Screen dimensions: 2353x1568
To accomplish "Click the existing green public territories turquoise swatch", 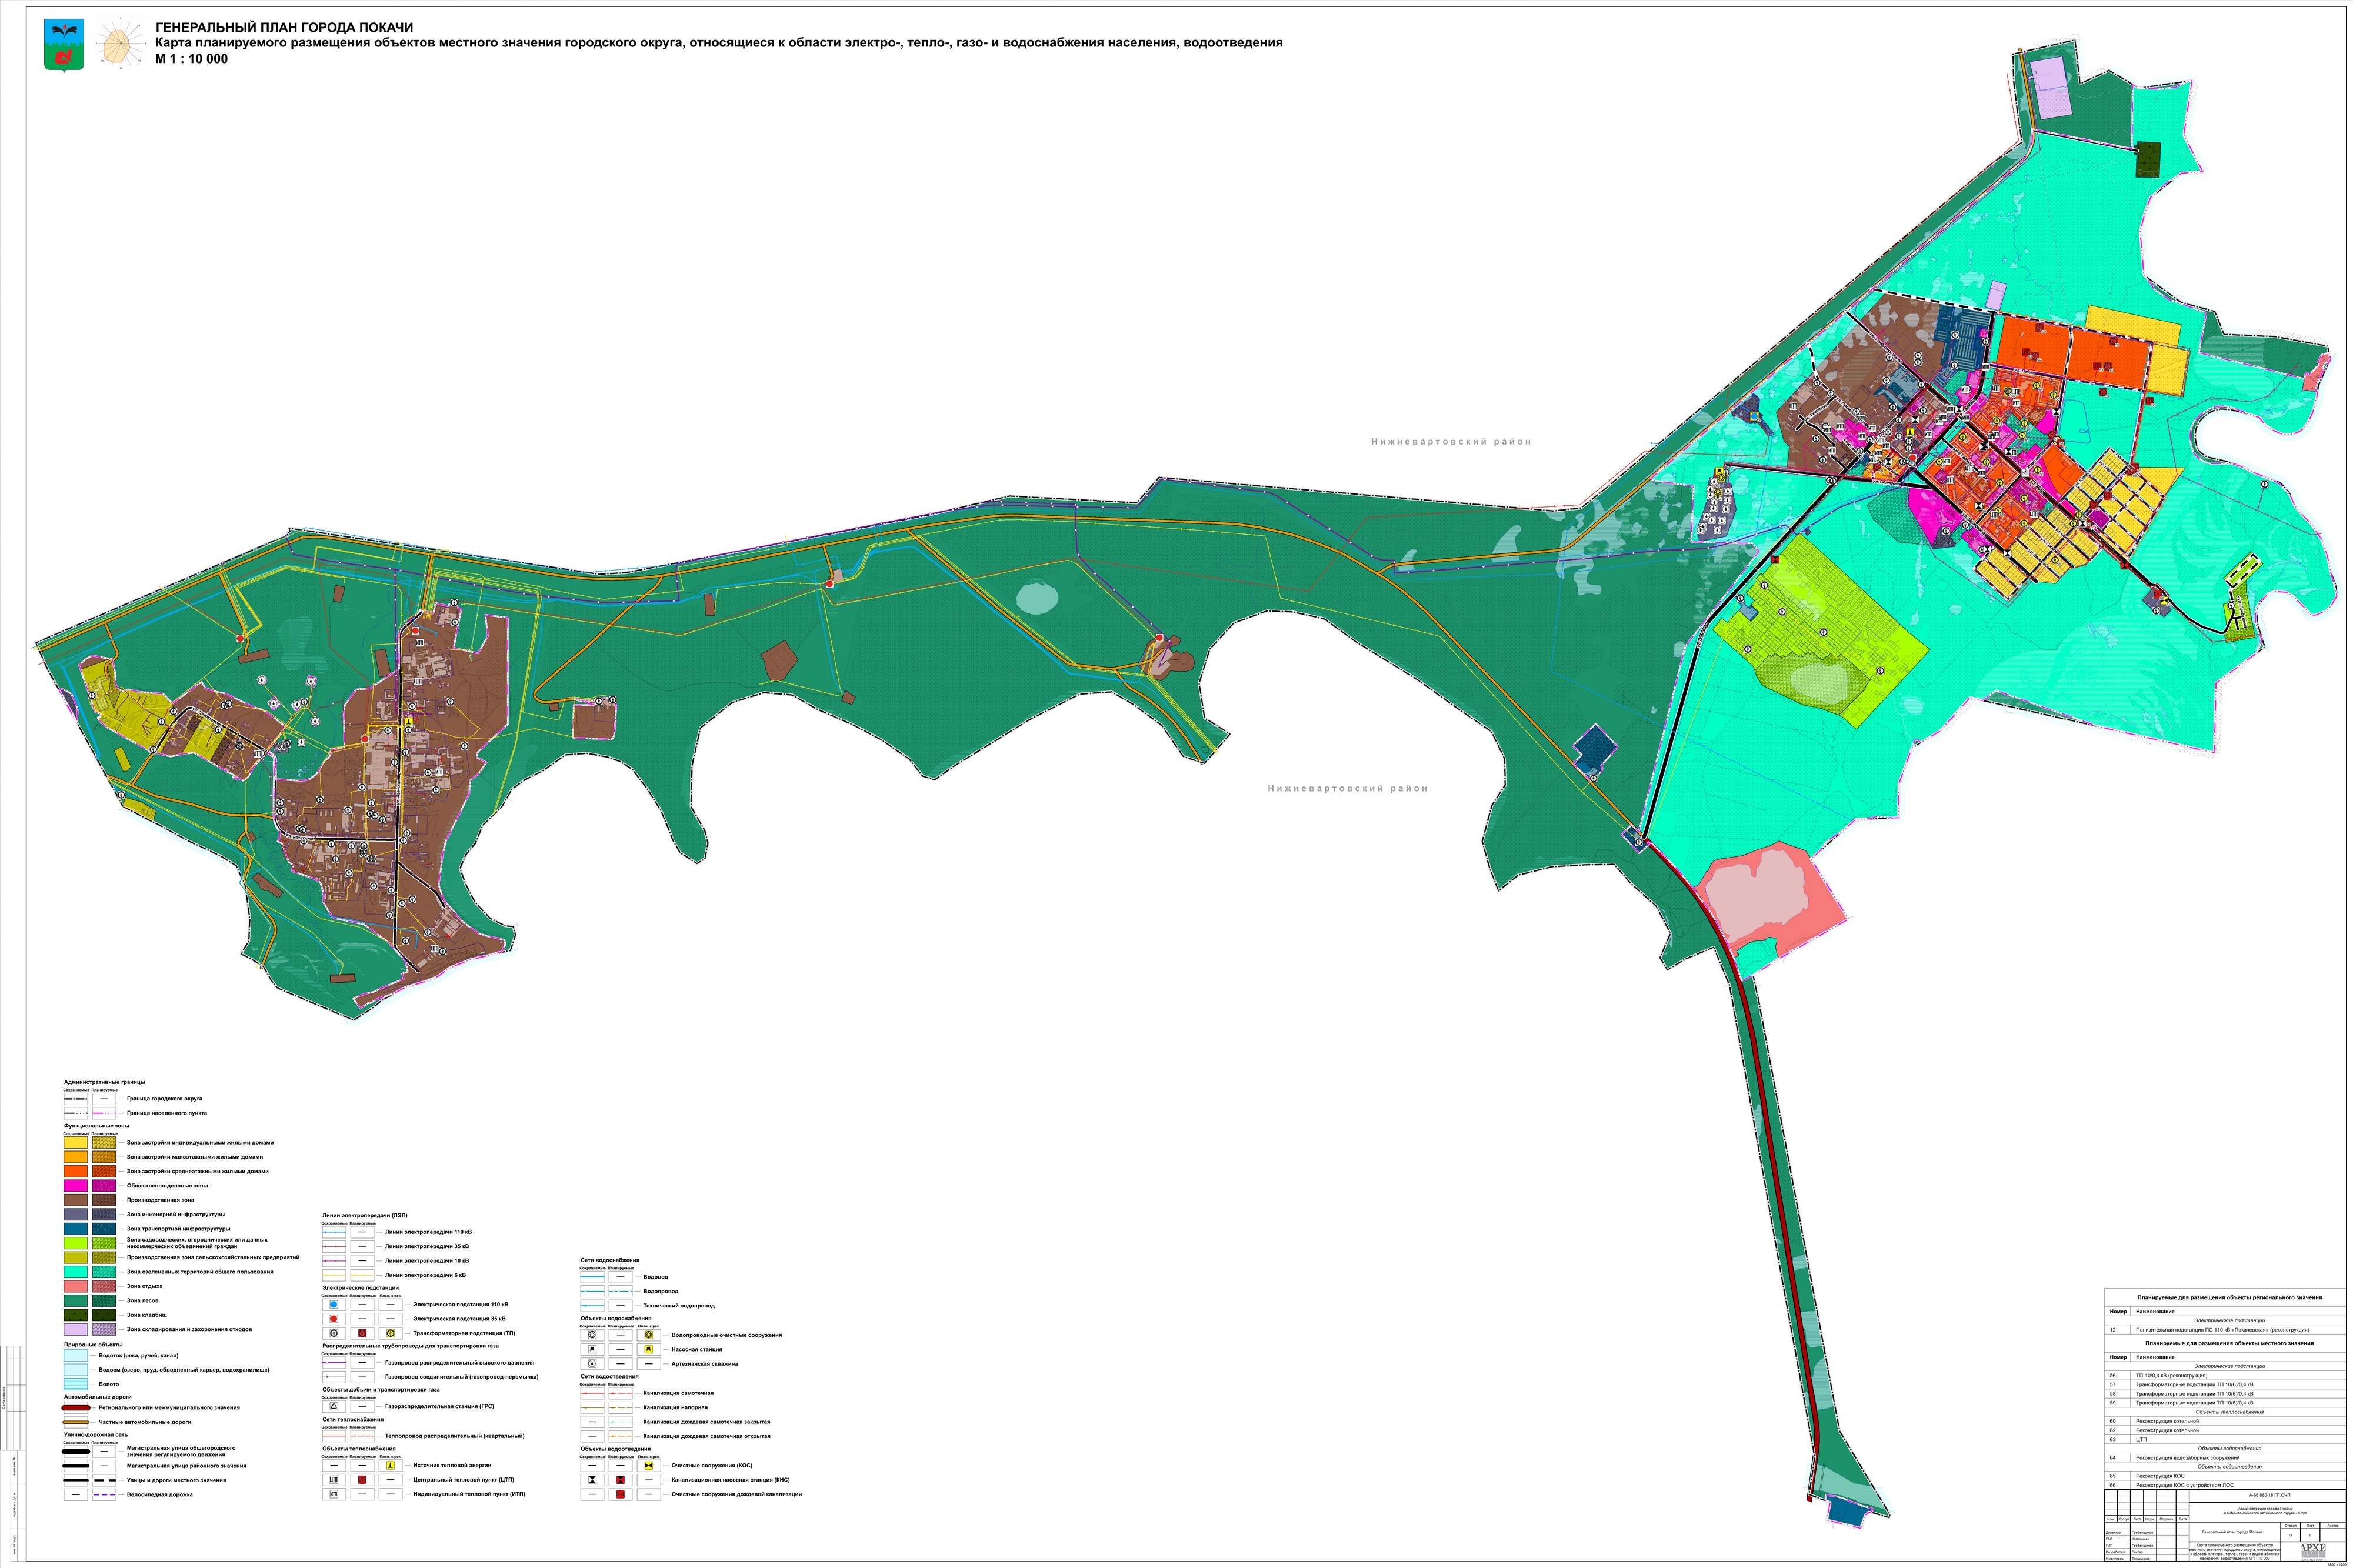I will coord(75,1272).
